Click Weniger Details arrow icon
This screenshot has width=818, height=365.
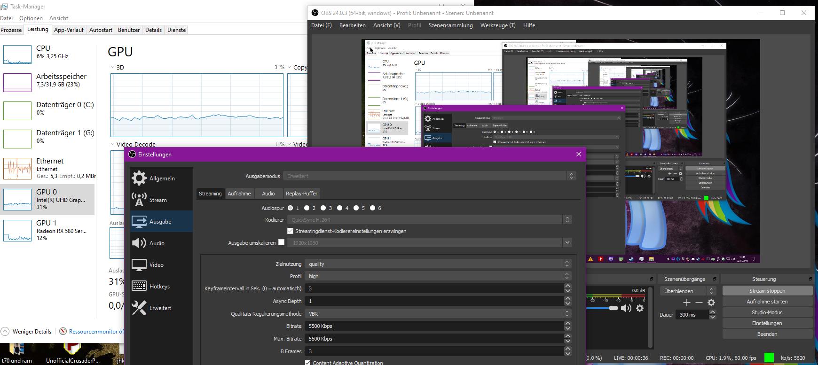click(x=5, y=331)
